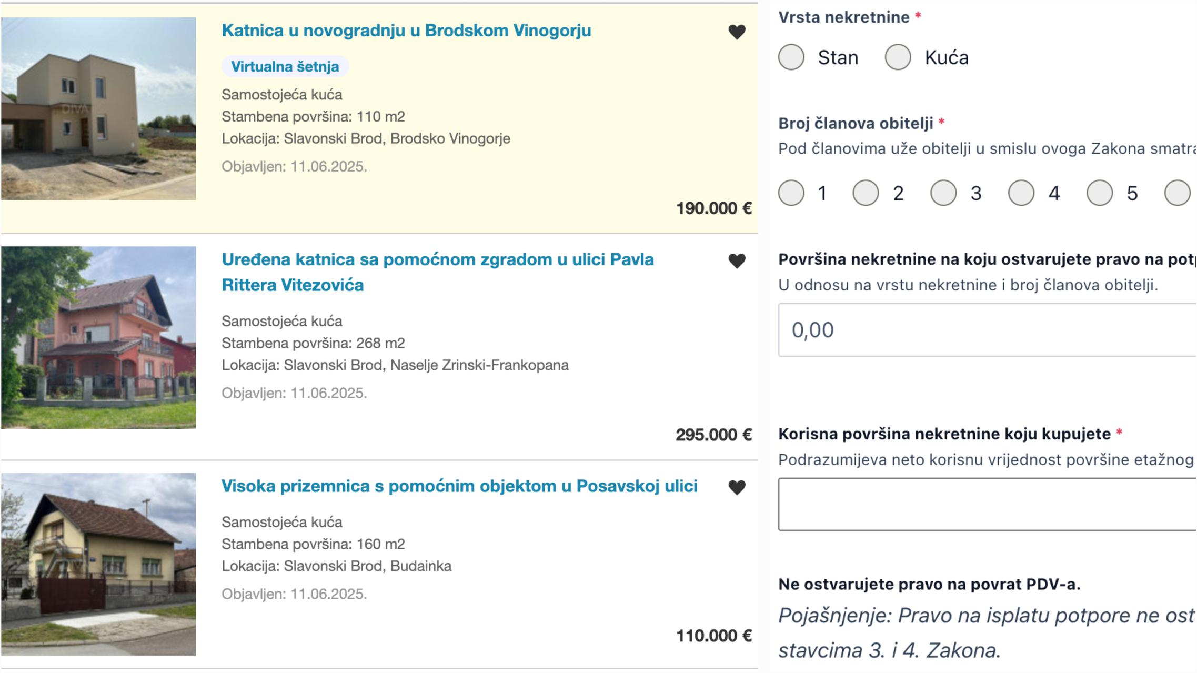The height and width of the screenshot is (673, 1197).
Task: Favorite the Posavskoj ulici listing heart
Action: 737,487
